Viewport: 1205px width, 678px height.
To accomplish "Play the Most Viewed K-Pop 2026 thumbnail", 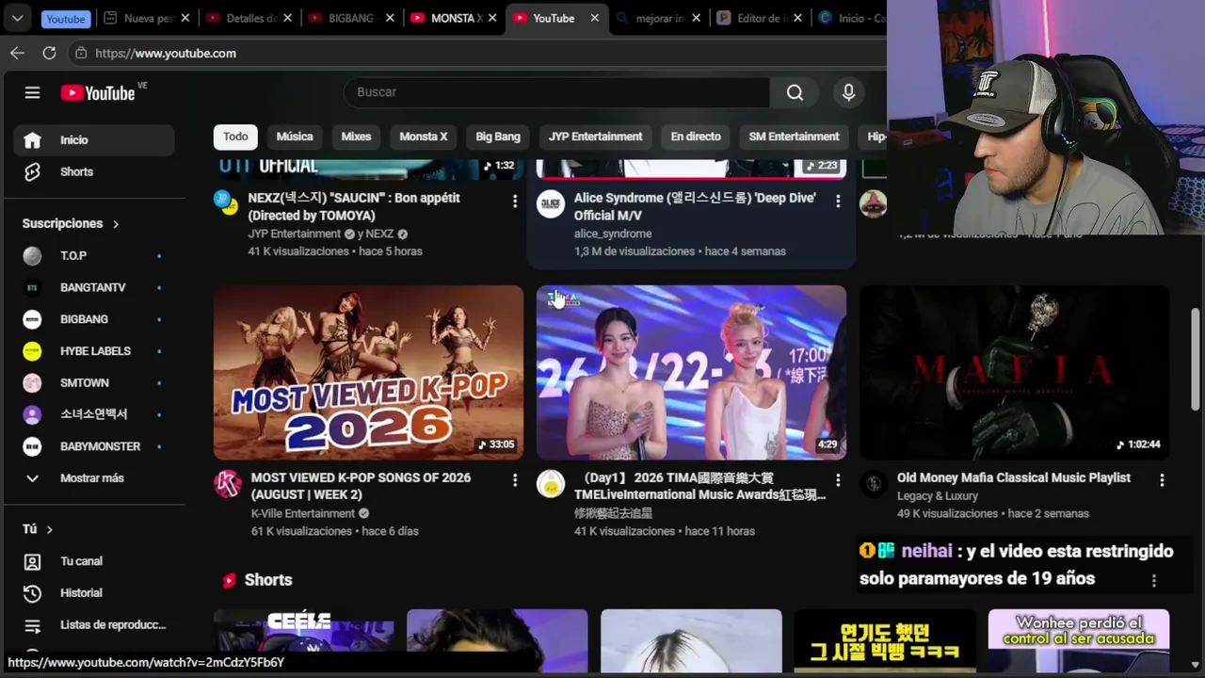I will coord(368,373).
